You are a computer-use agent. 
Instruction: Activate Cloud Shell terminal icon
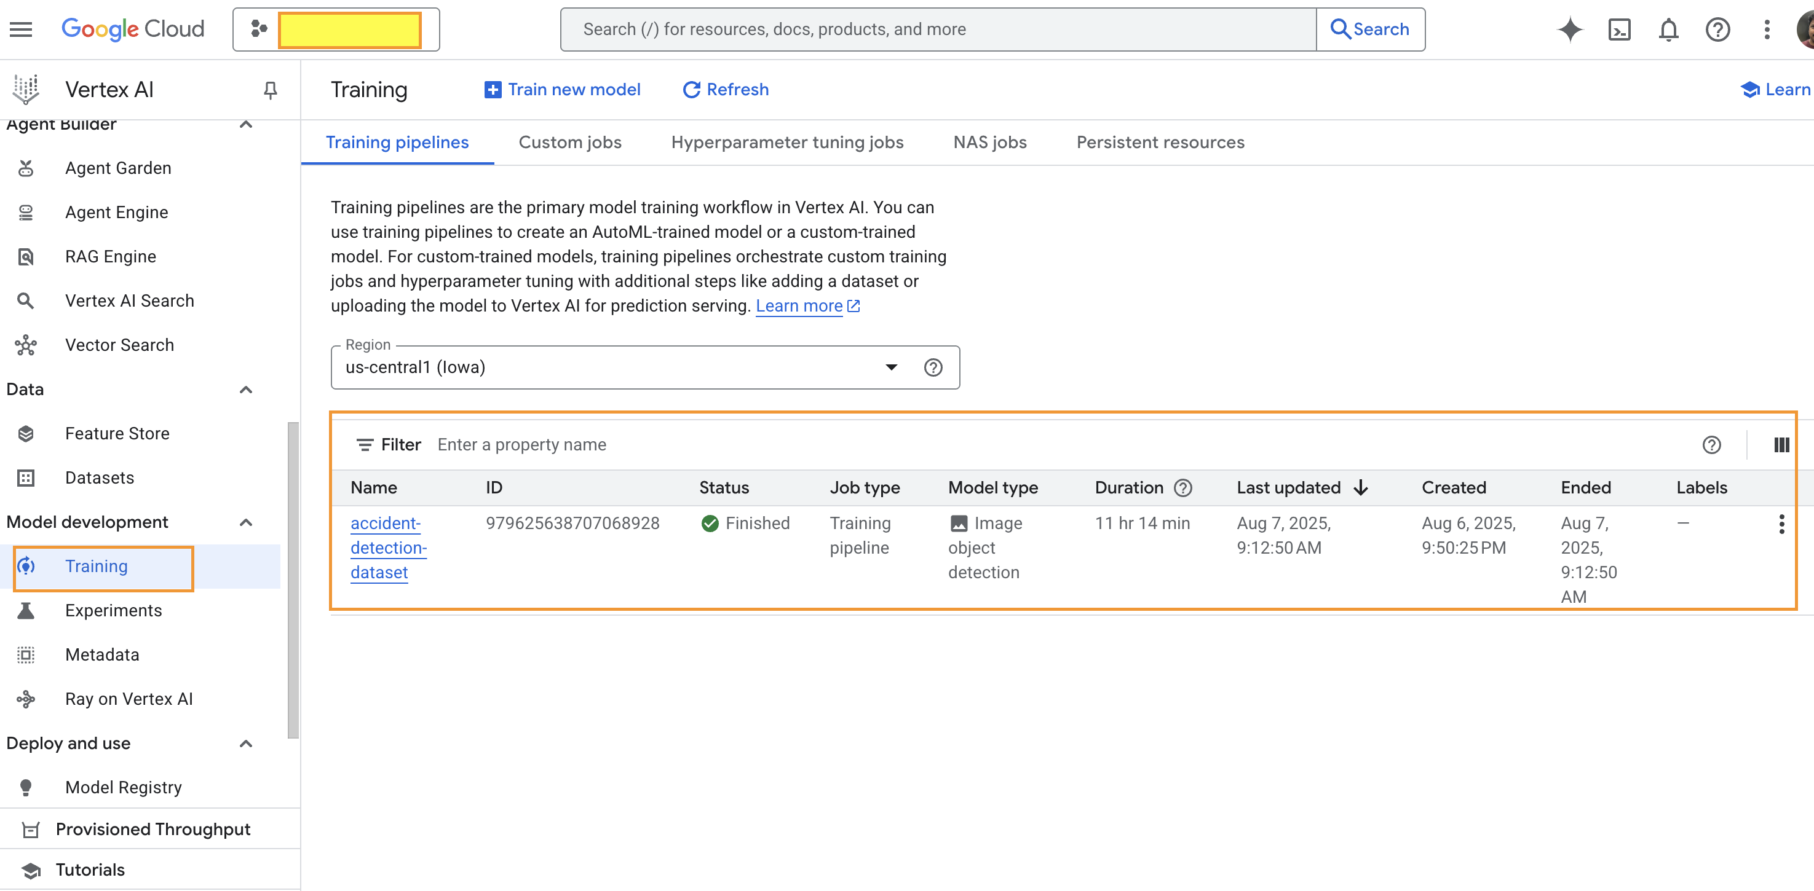click(x=1619, y=29)
